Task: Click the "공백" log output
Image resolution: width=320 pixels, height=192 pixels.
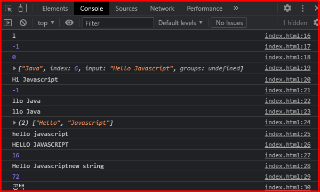Action: pyautogui.click(x=18, y=187)
